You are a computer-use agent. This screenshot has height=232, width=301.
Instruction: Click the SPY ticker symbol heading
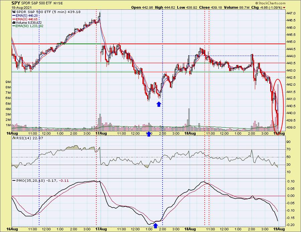15,3
